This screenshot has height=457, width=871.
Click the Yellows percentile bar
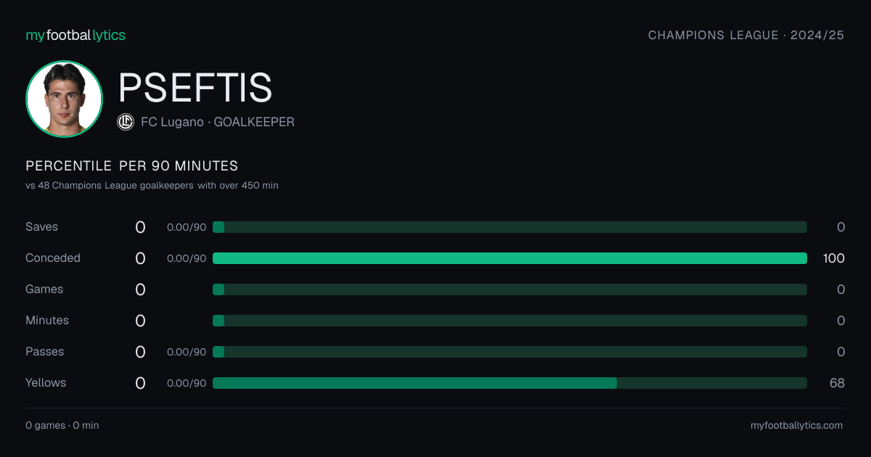pyautogui.click(x=510, y=383)
